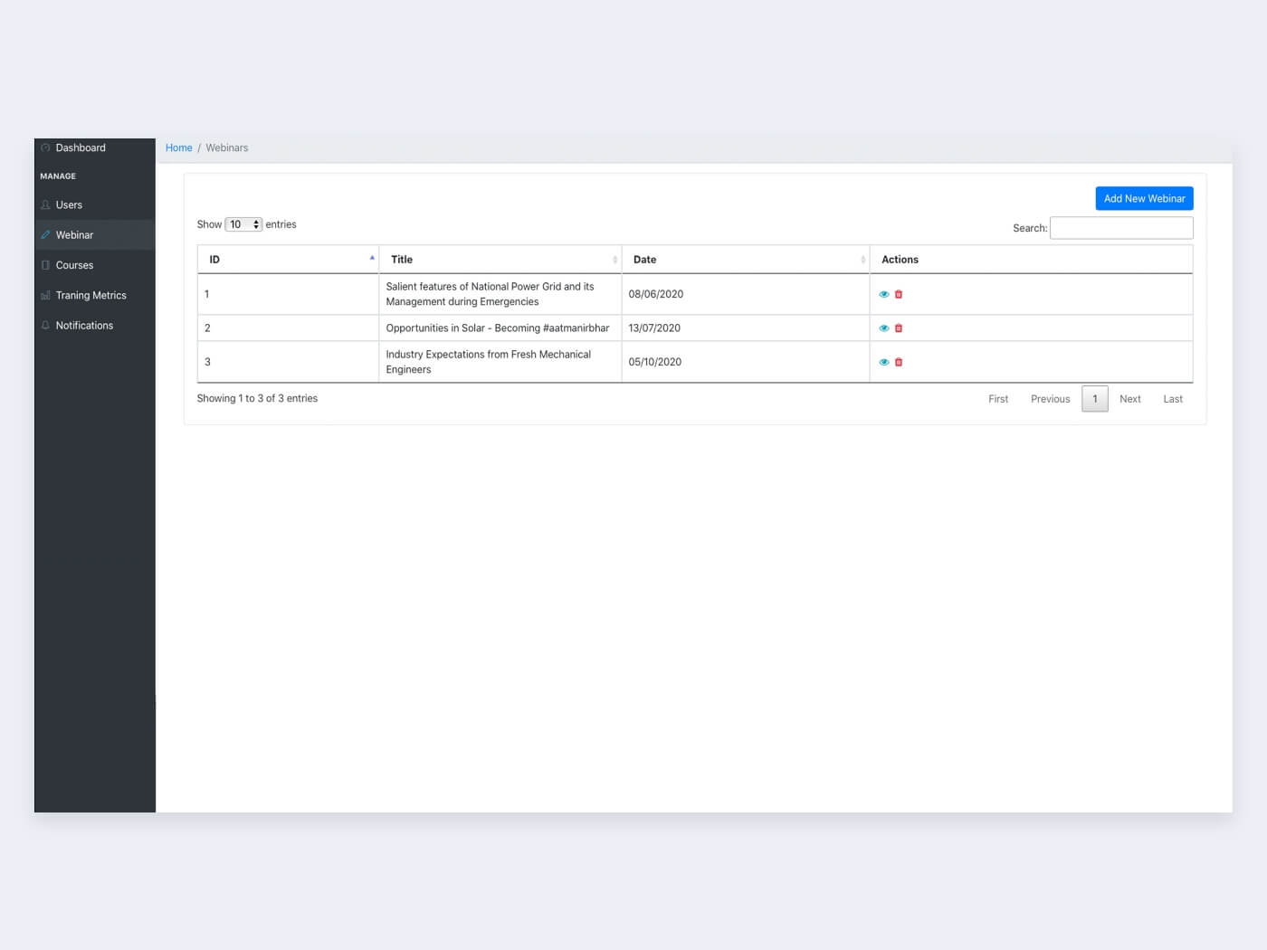Delete webinar 1 using trash icon

click(x=899, y=294)
